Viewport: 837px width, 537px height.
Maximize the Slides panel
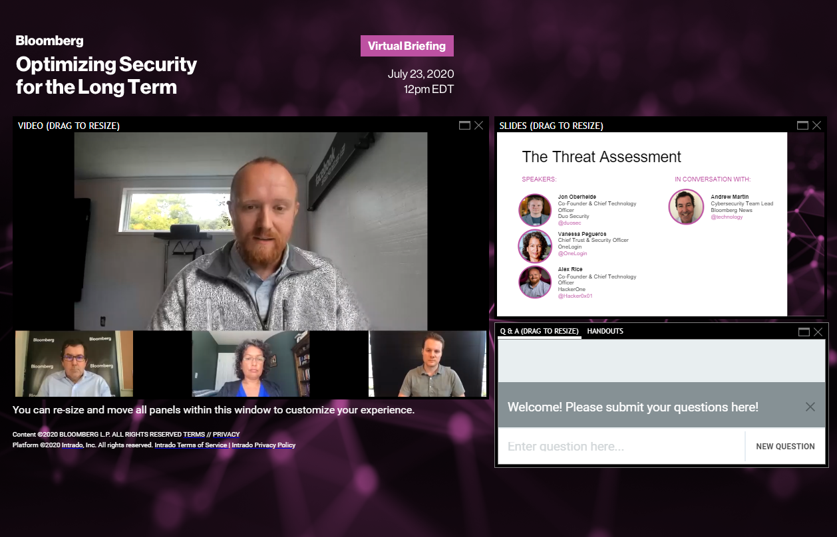[803, 125]
